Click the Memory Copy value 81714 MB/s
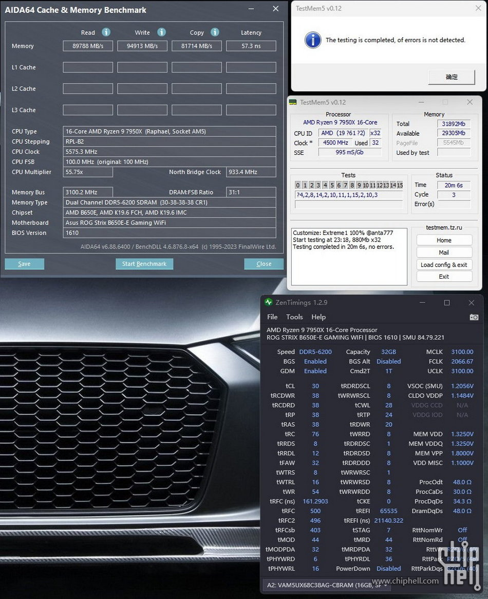 click(x=197, y=46)
